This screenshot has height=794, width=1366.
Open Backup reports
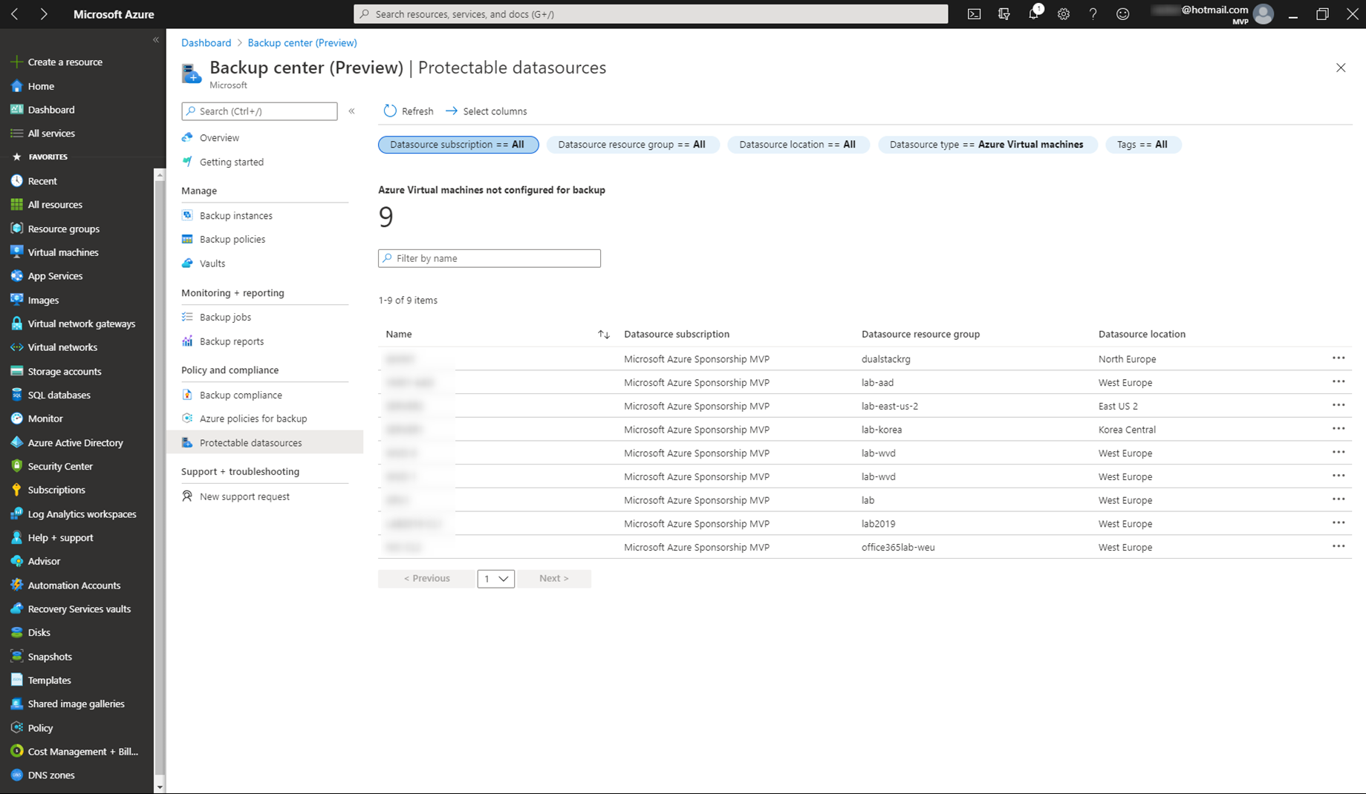pyautogui.click(x=231, y=341)
